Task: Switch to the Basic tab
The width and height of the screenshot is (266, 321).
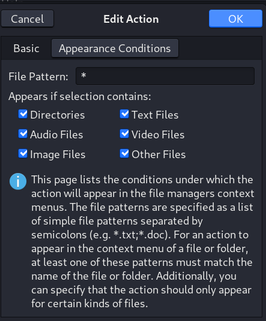Action: [26, 49]
